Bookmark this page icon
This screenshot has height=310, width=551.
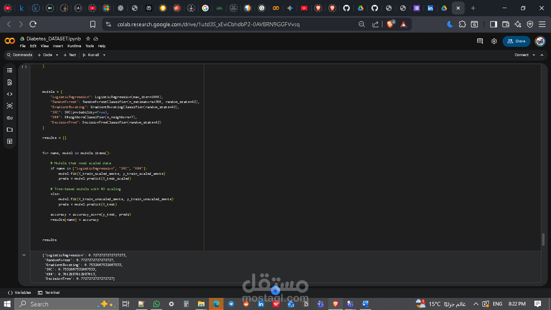point(93,24)
